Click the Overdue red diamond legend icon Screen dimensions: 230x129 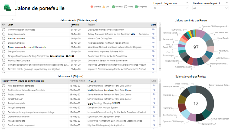(x=92, y=7)
